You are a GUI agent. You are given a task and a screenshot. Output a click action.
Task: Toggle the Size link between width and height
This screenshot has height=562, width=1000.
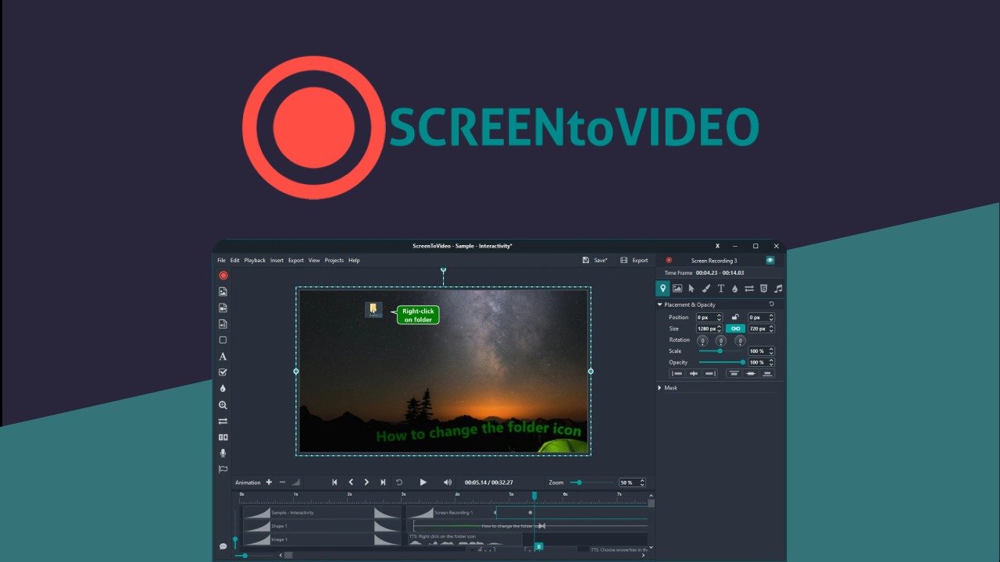click(734, 328)
